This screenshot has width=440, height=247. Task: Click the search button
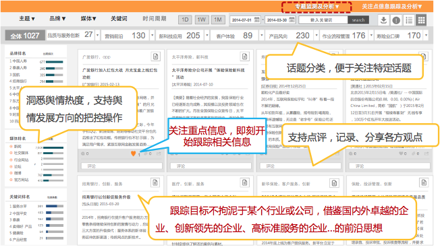[358, 20]
